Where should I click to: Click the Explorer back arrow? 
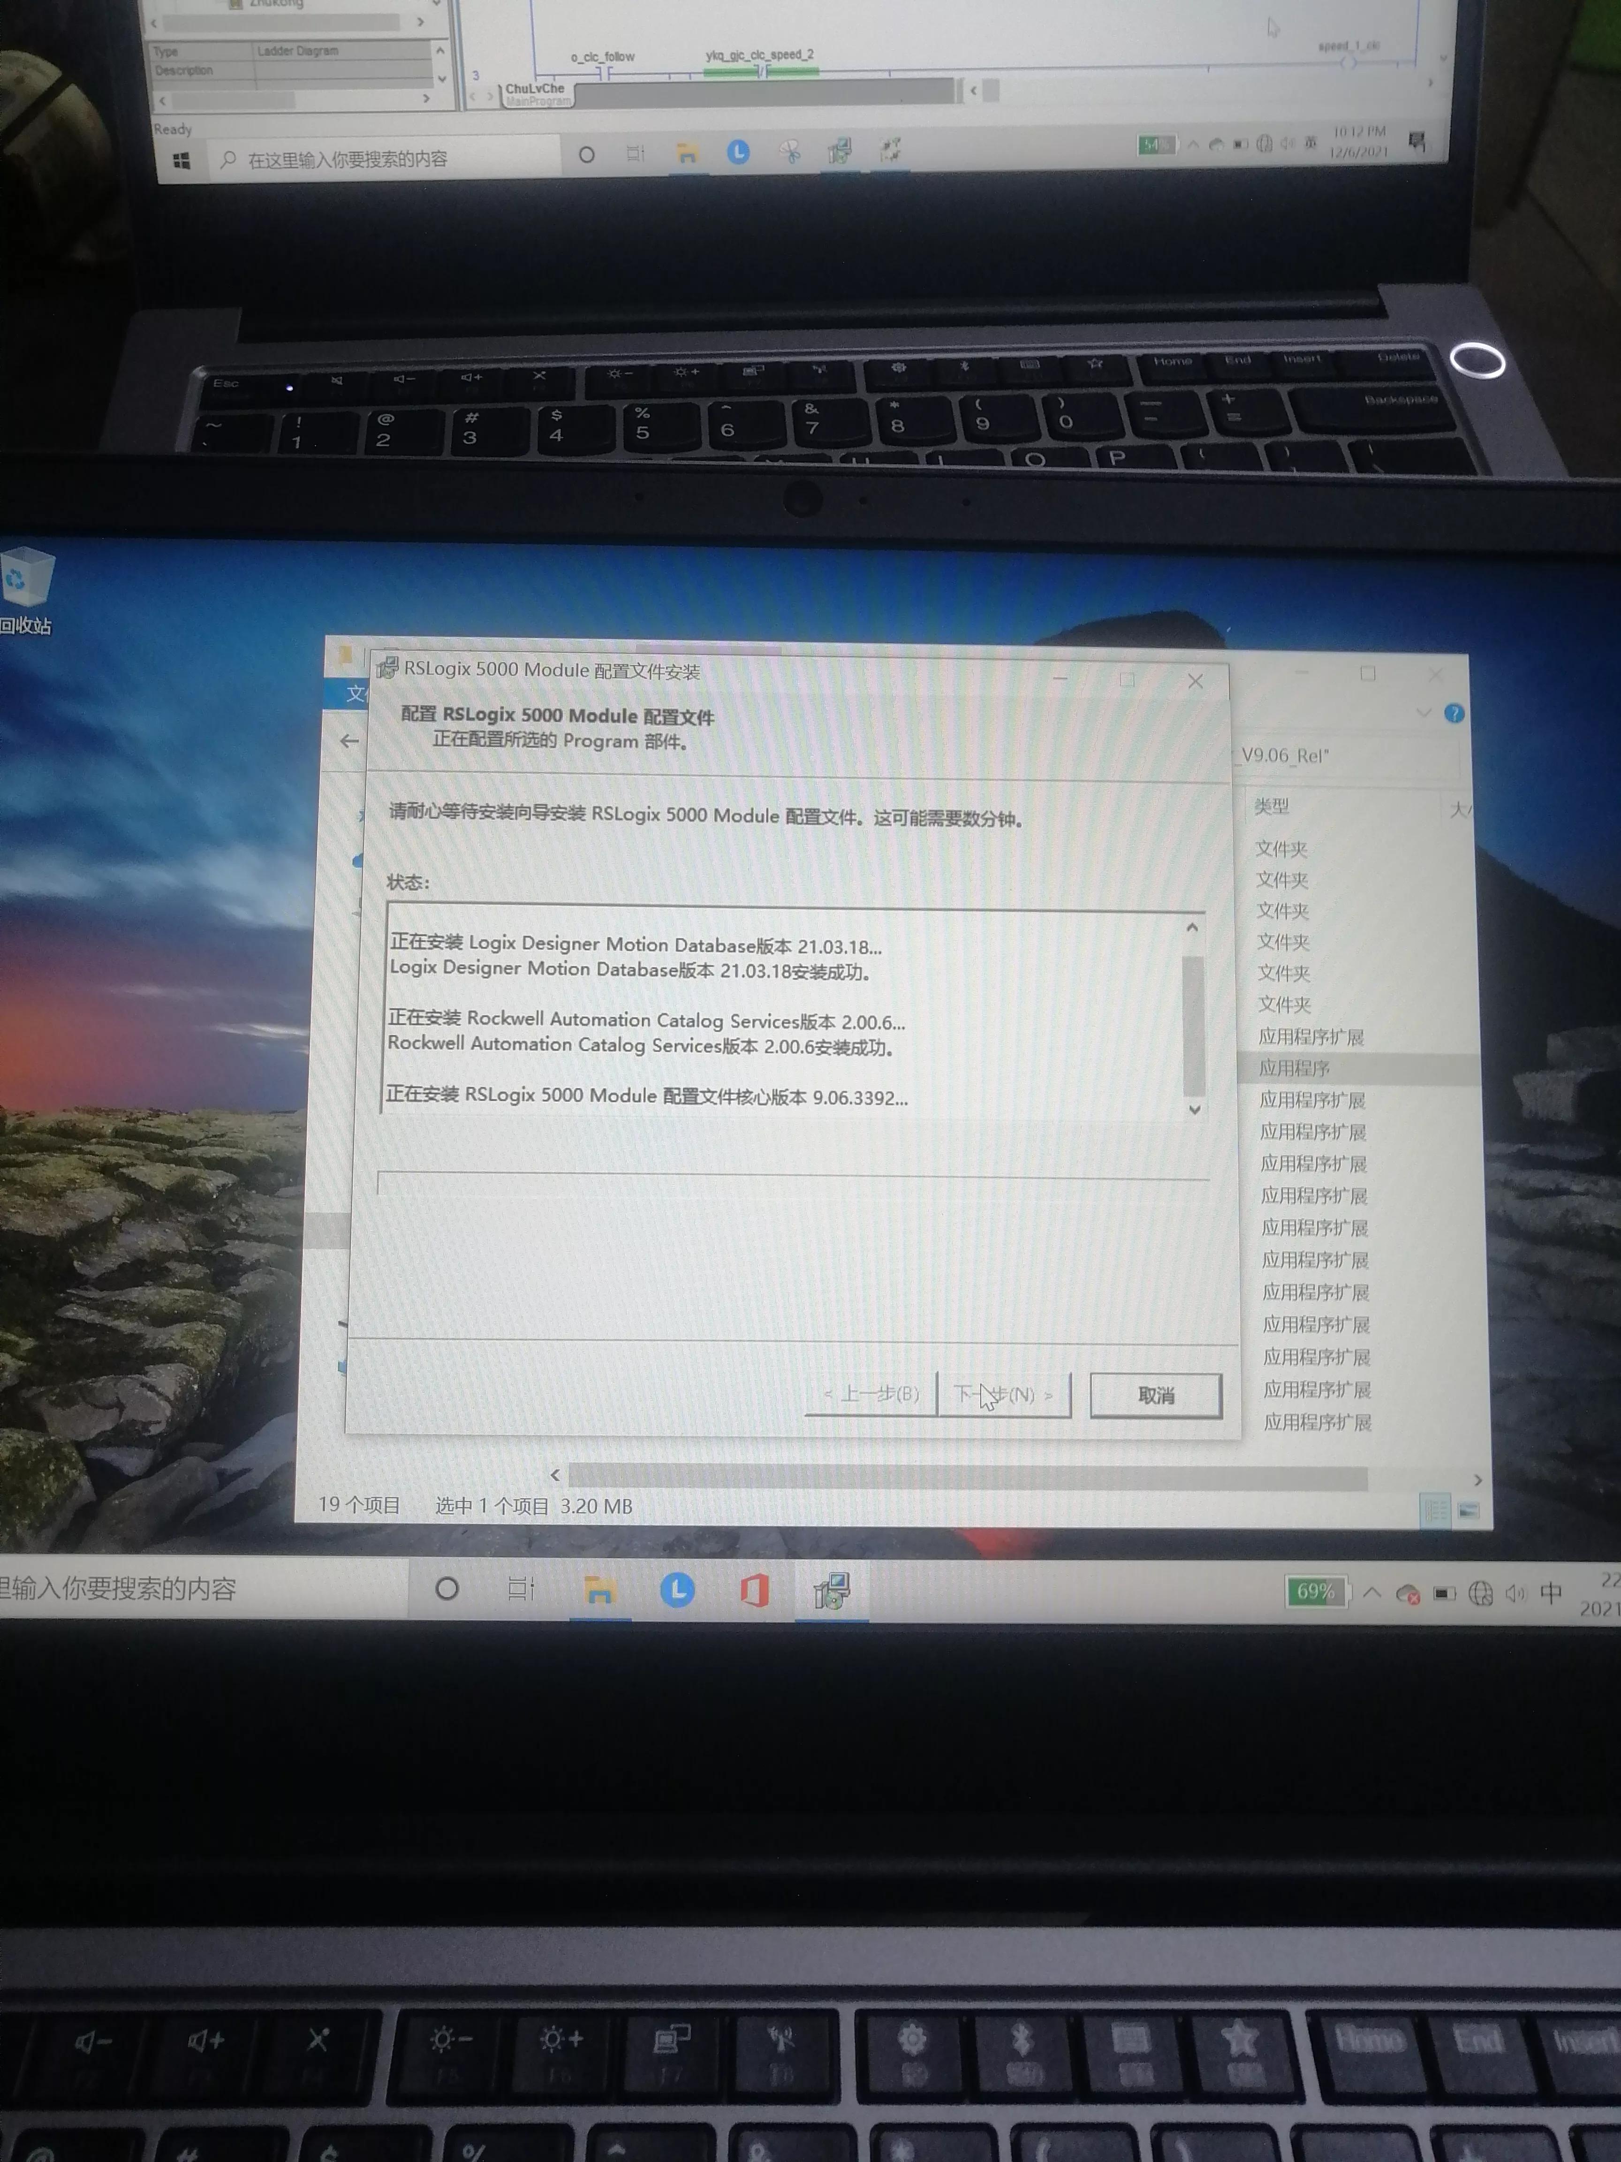click(x=349, y=742)
